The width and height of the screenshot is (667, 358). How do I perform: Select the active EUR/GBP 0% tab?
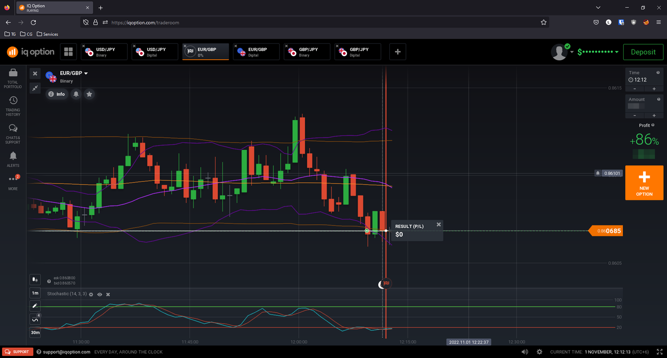(x=206, y=52)
